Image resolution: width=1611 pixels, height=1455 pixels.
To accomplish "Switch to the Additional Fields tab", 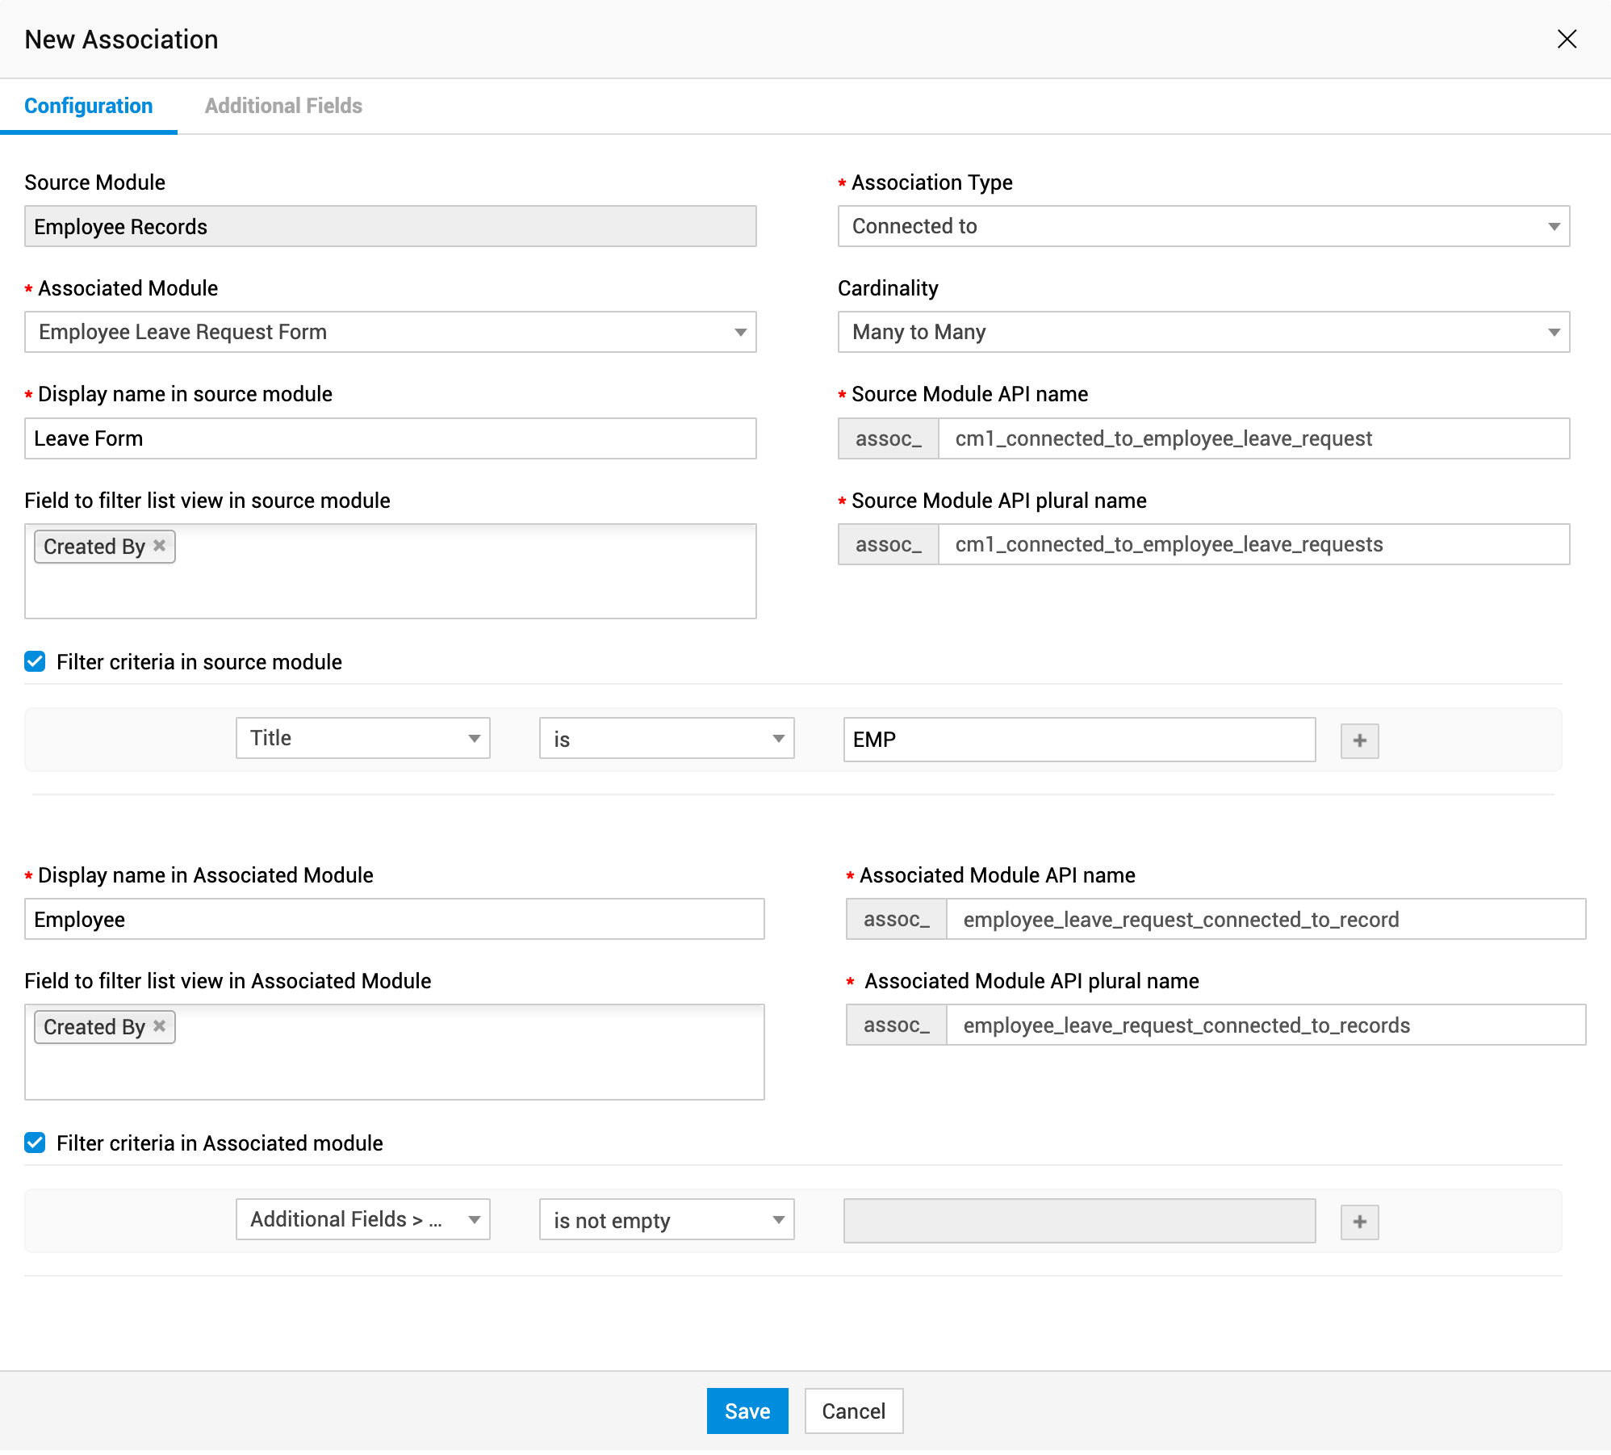I will click(x=283, y=106).
